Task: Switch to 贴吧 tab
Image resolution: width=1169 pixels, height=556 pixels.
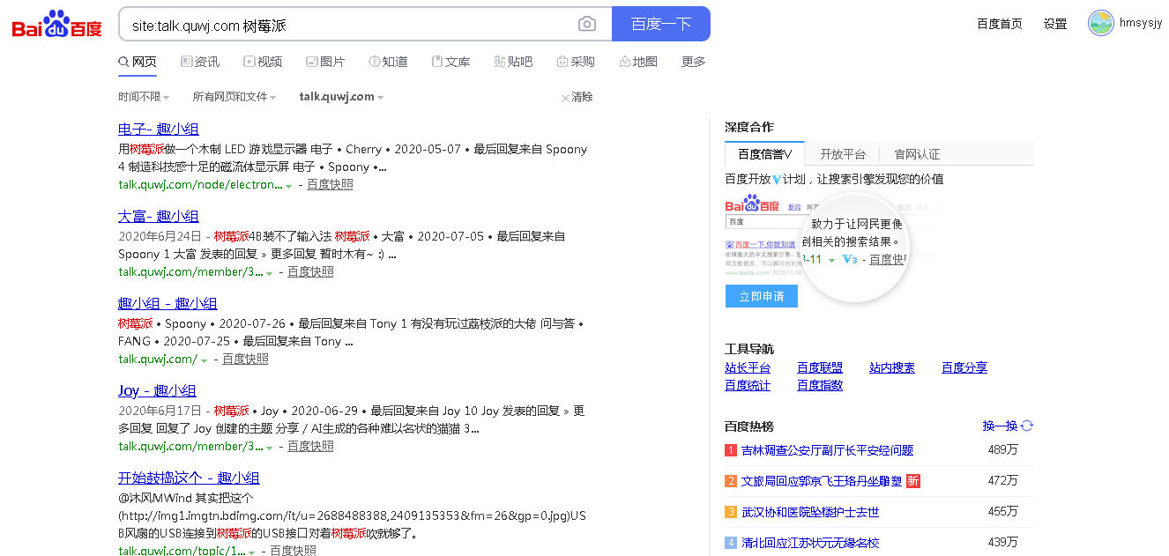Action: point(513,62)
